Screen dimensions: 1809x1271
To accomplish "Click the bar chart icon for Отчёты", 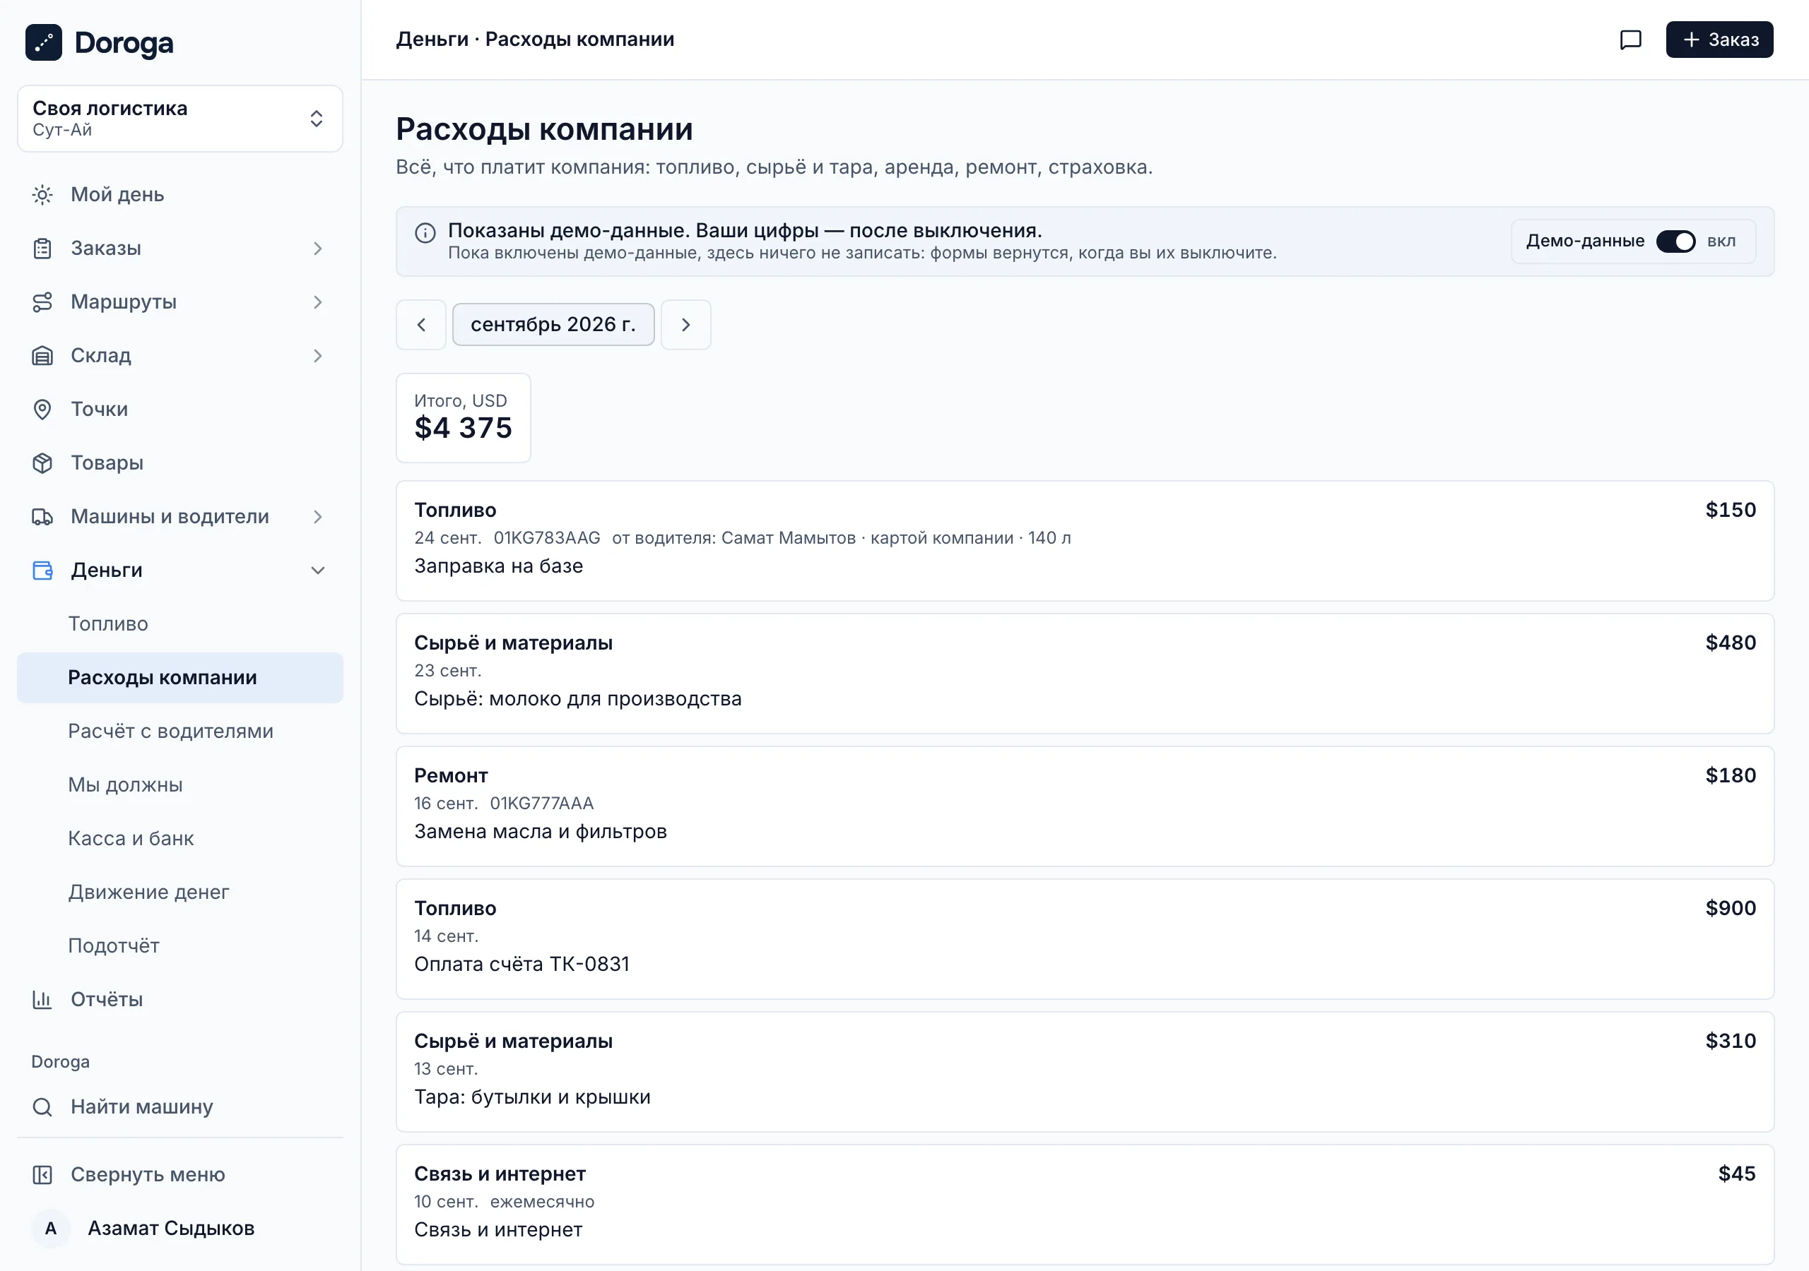I will (42, 999).
